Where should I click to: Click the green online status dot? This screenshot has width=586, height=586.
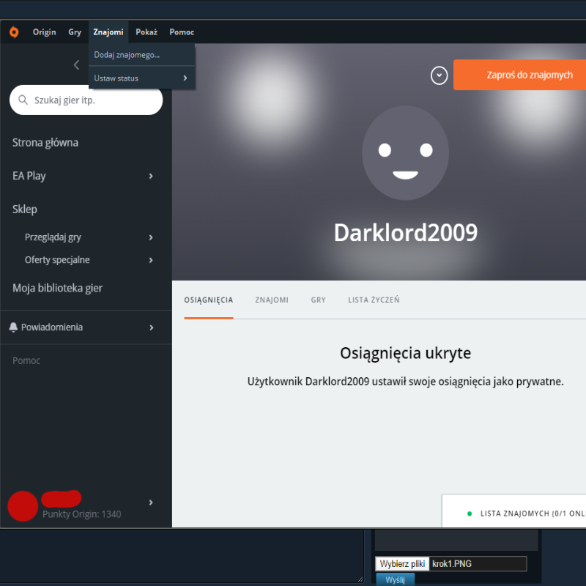470,514
